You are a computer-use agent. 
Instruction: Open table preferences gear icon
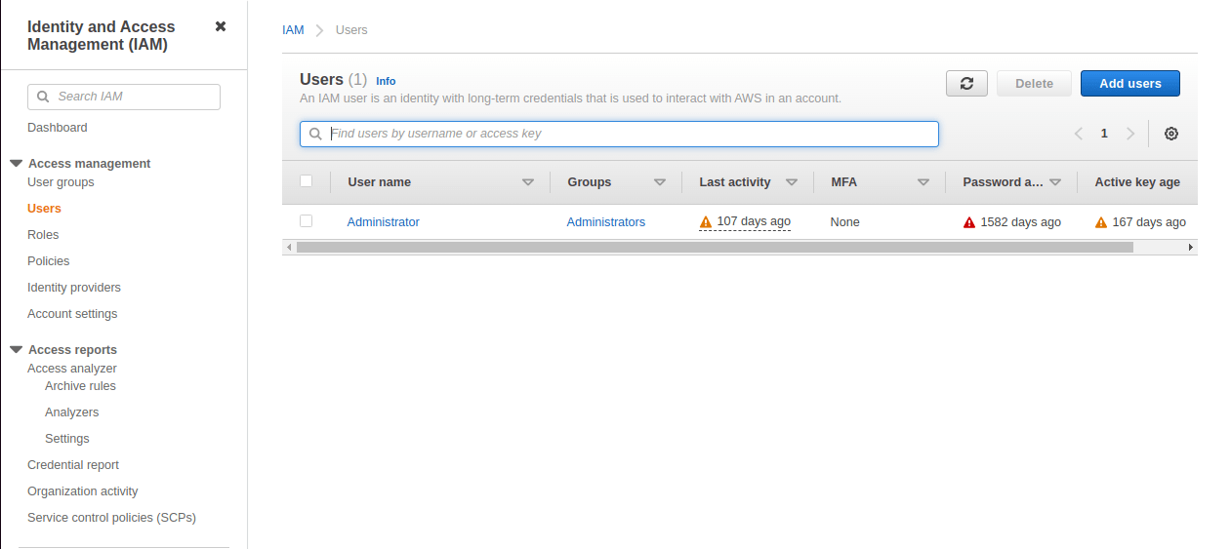tap(1171, 134)
